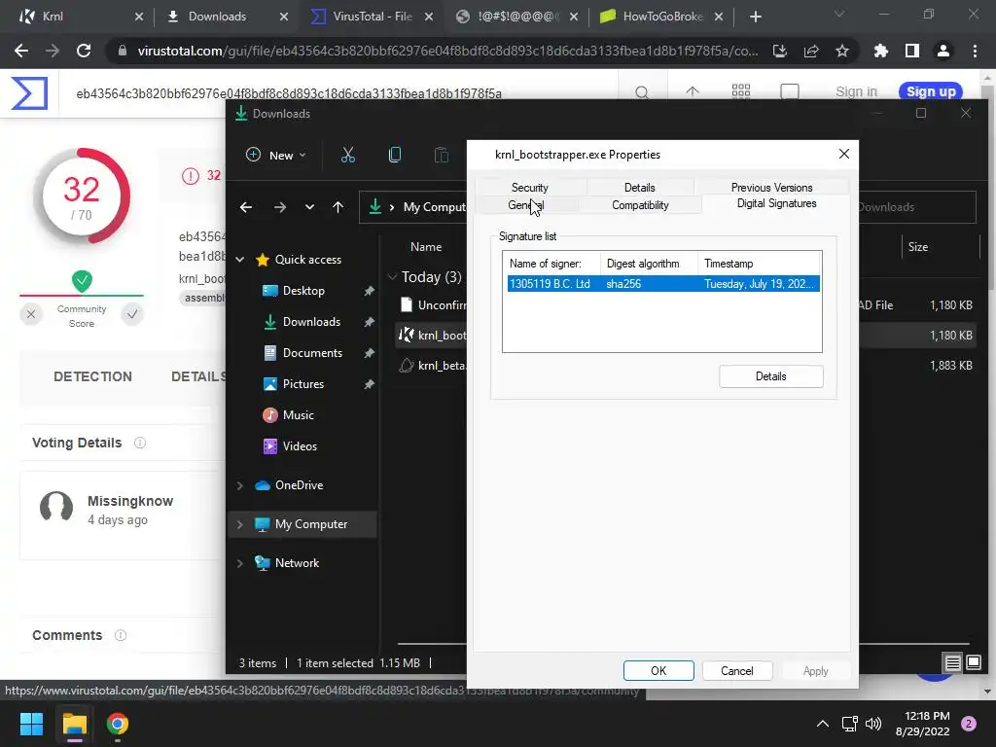Collapse Quick access tree node

[x=240, y=259]
